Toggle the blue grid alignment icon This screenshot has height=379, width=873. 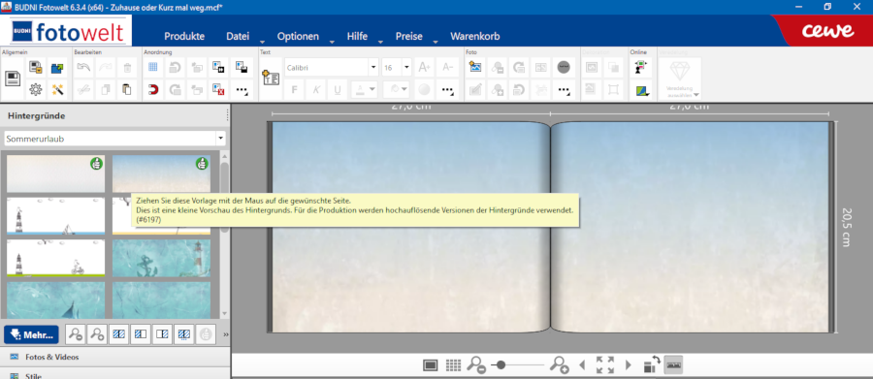coord(153,68)
